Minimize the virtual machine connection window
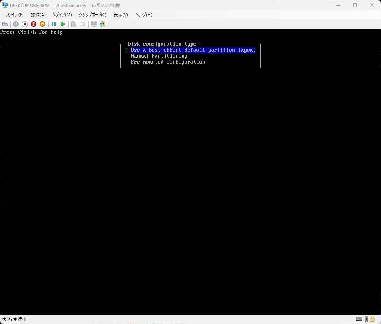Image resolution: width=381 pixels, height=324 pixels. point(338,5)
